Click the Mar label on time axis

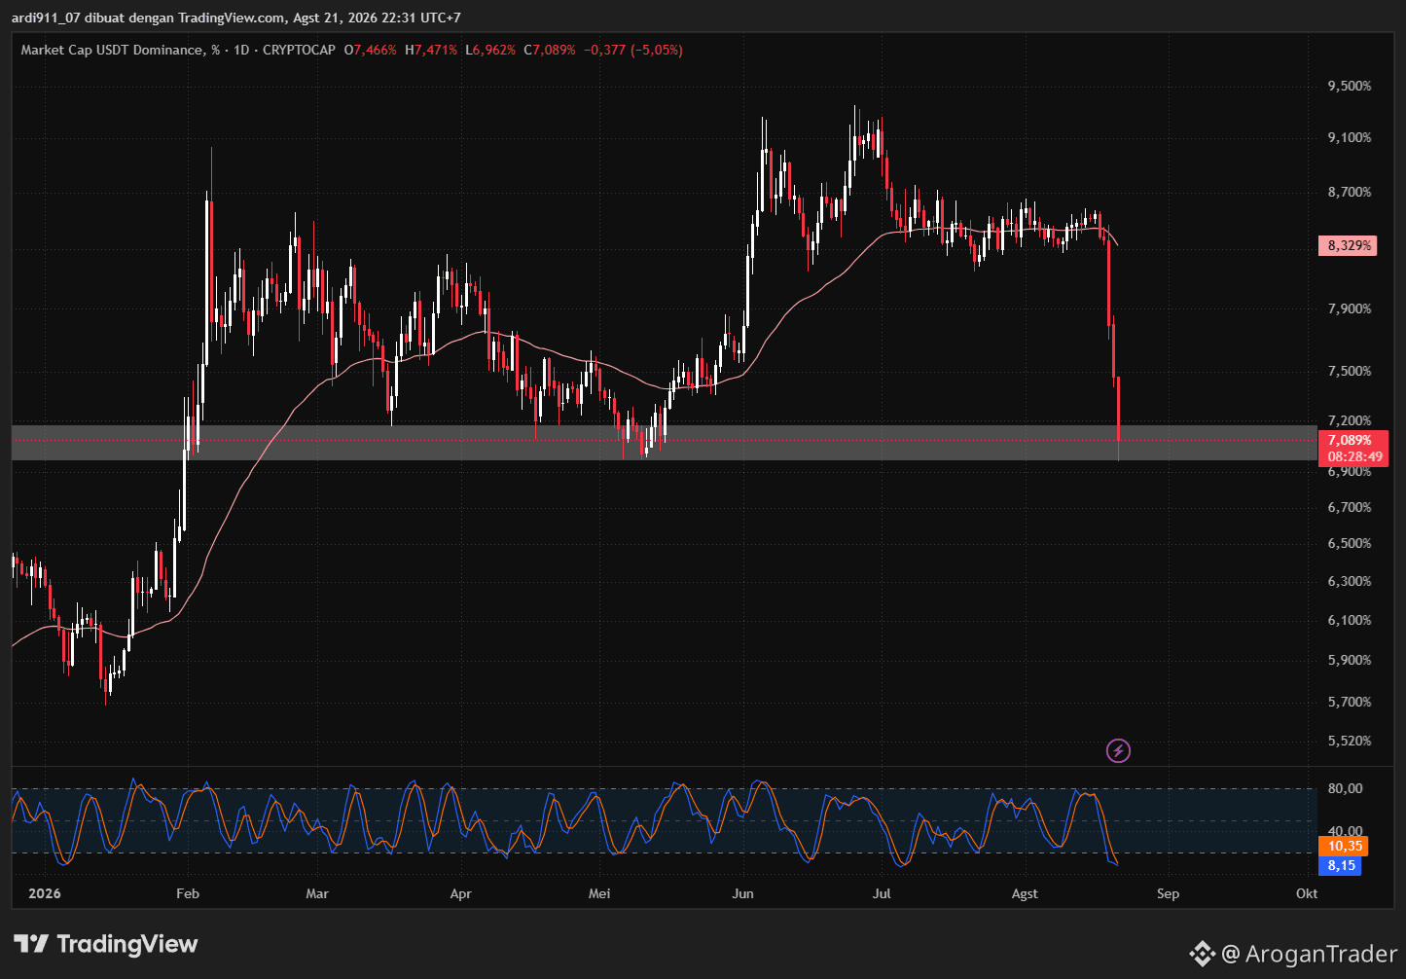(317, 893)
